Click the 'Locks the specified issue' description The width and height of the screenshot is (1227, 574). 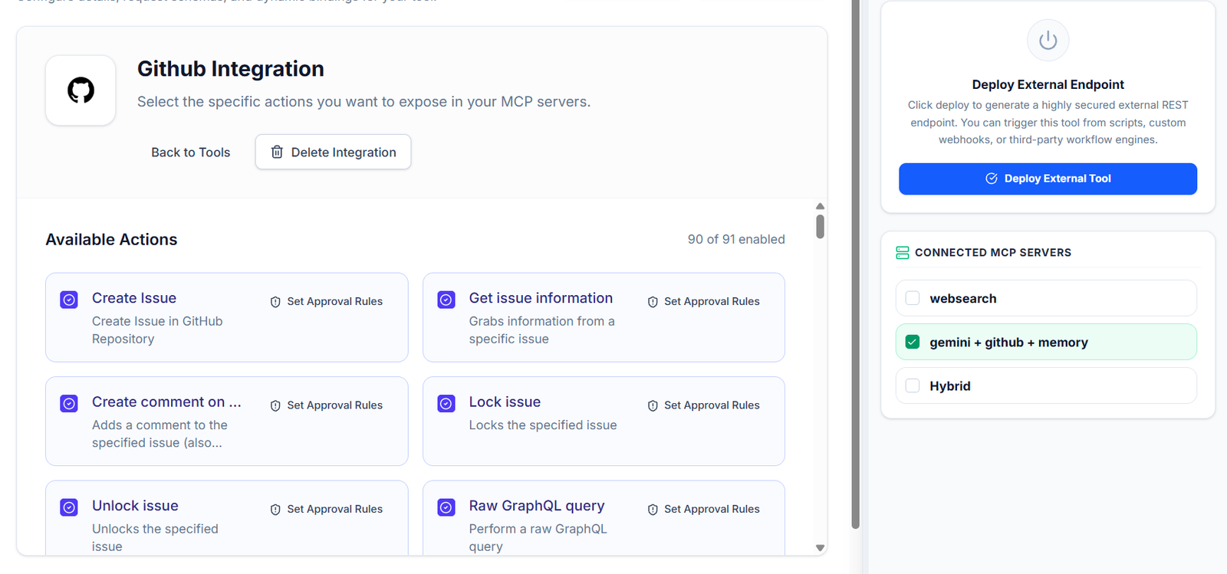[x=543, y=425]
